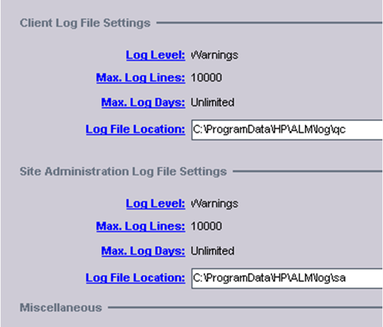The width and height of the screenshot is (383, 327).
Task: Click Log File Location link in Client section
Action: [x=135, y=129]
